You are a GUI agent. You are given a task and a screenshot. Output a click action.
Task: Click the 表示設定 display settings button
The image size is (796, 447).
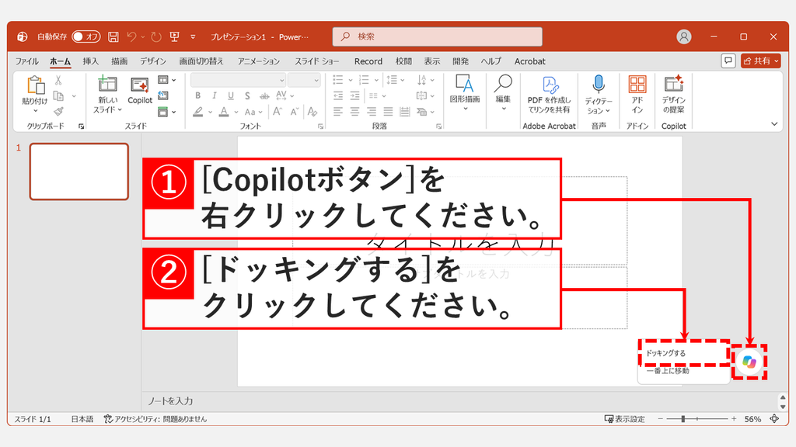pyautogui.click(x=624, y=419)
